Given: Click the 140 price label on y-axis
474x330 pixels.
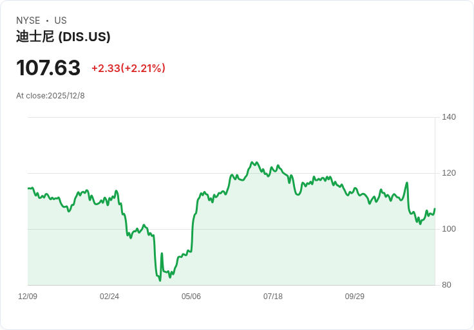Looking at the screenshot, I should tap(449, 117).
